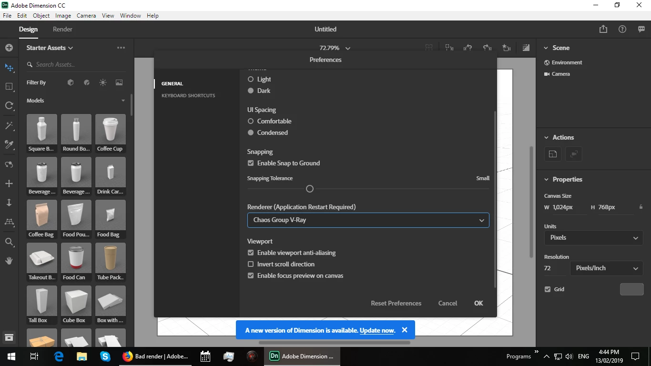Uncheck the Grid checkbox in Properties
The width and height of the screenshot is (651, 366).
pos(548,289)
